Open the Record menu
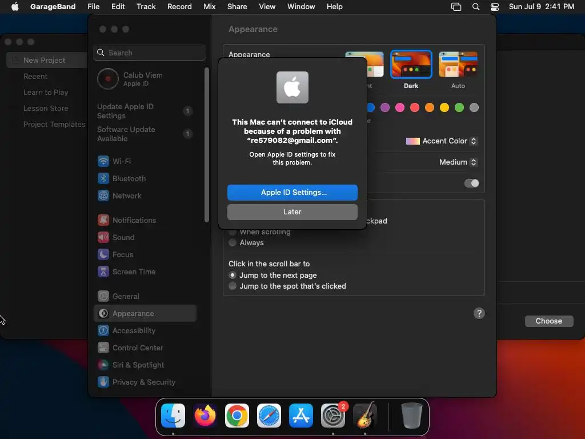Image resolution: width=585 pixels, height=439 pixels. pos(179,7)
